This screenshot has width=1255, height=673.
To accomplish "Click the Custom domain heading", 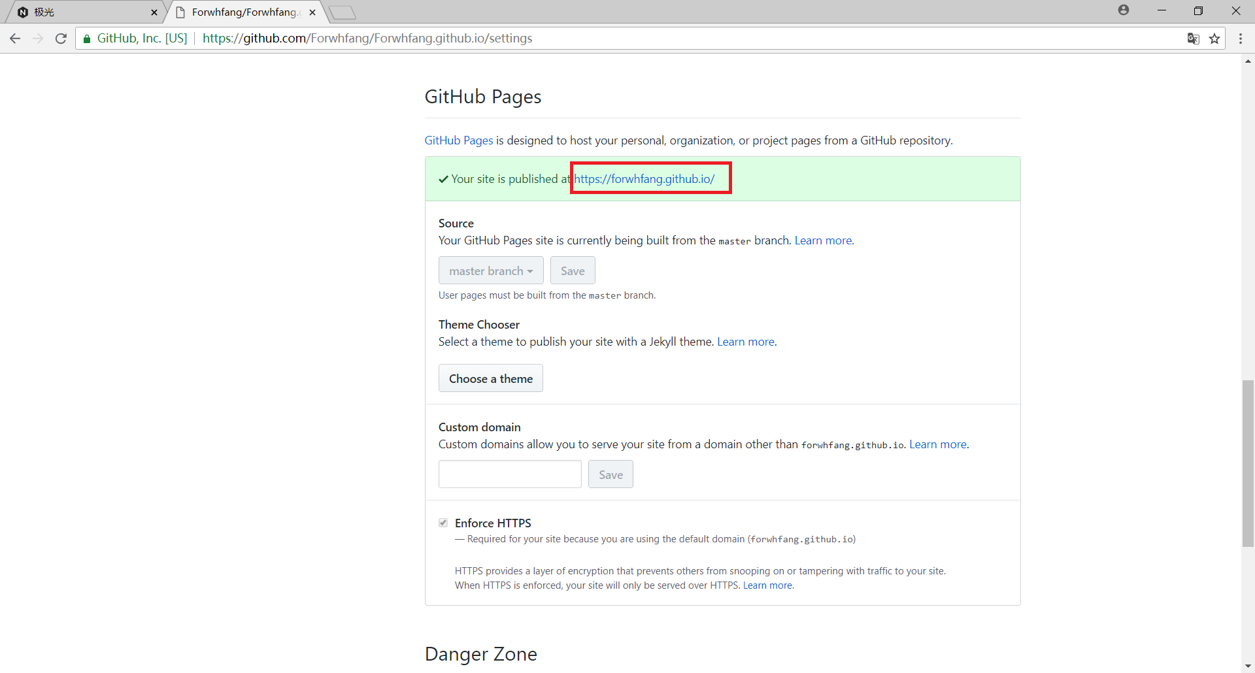I will click(x=480, y=427).
